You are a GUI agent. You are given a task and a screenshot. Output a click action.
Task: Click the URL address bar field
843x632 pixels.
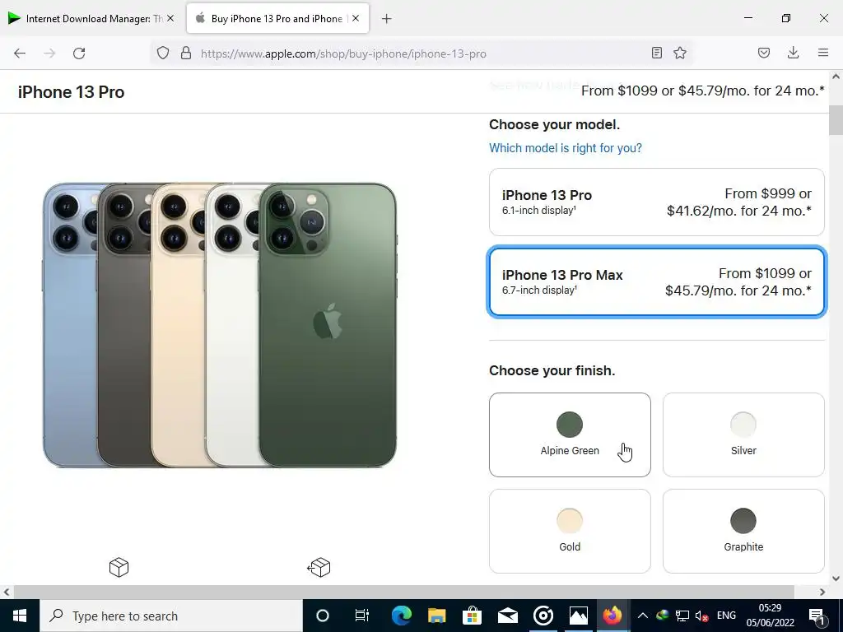tap(412, 53)
